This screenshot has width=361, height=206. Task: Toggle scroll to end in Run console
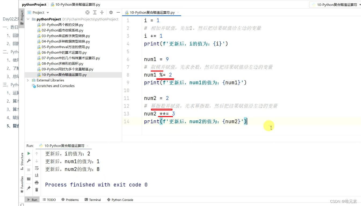click(x=37, y=175)
